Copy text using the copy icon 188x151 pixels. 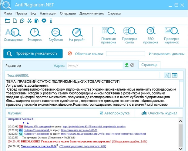(22, 21)
